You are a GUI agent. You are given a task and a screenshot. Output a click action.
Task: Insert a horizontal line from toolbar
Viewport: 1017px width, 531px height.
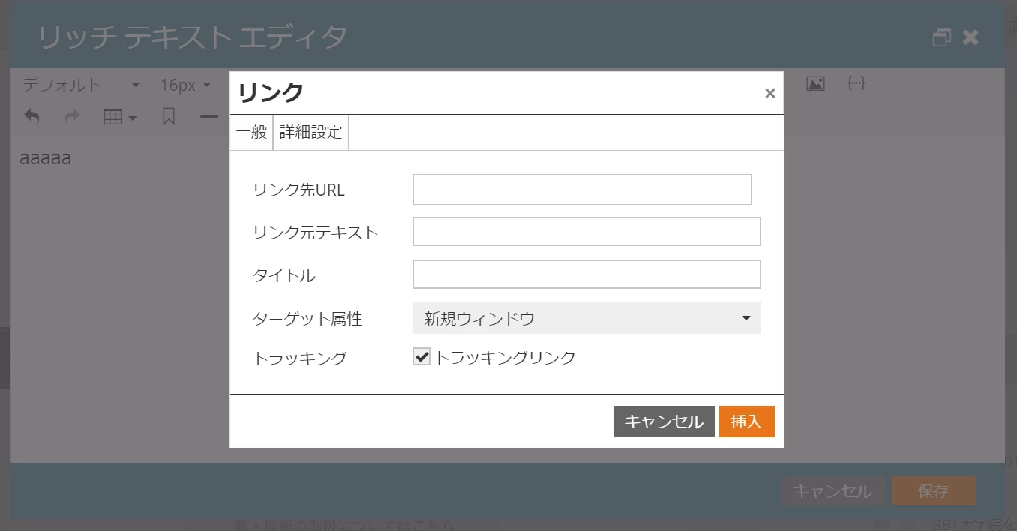(208, 117)
